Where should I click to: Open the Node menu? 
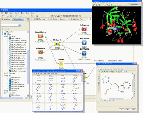(27, 13)
